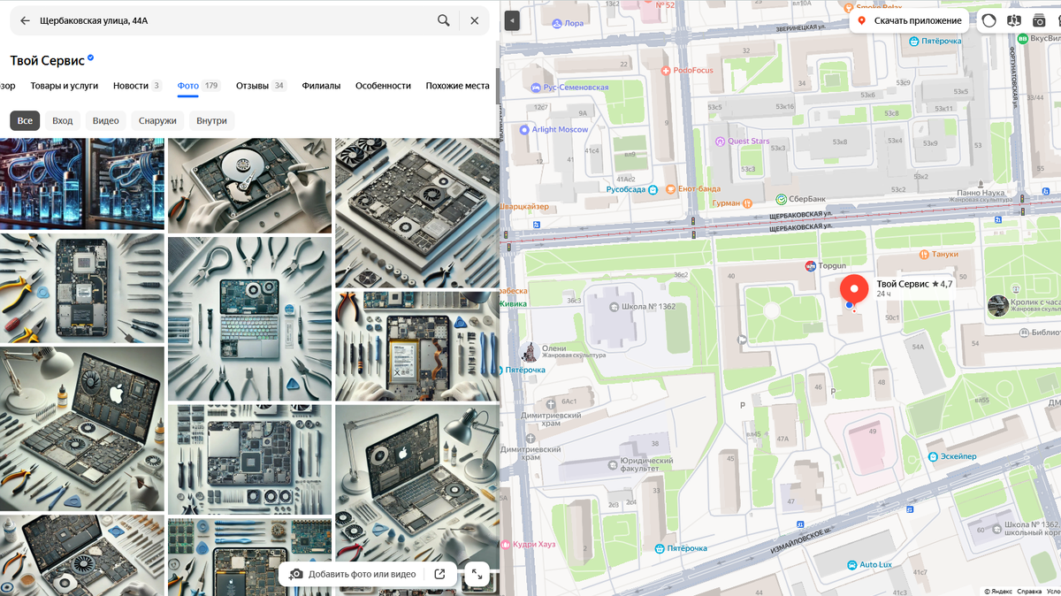Switch to the Новости tab
Screen dimensions: 1061x596
pyautogui.click(x=137, y=86)
